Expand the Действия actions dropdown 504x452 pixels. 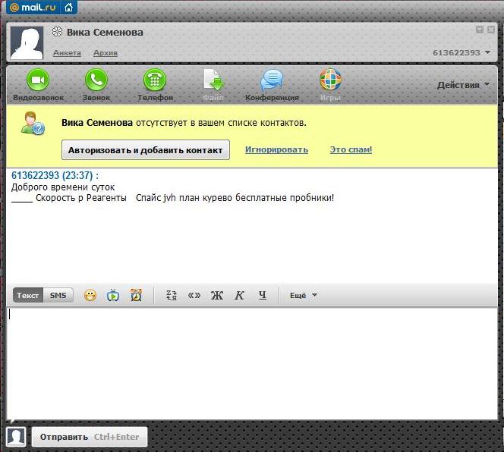click(463, 85)
